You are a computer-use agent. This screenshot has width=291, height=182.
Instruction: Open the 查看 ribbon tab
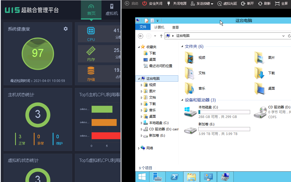tap(175, 27)
